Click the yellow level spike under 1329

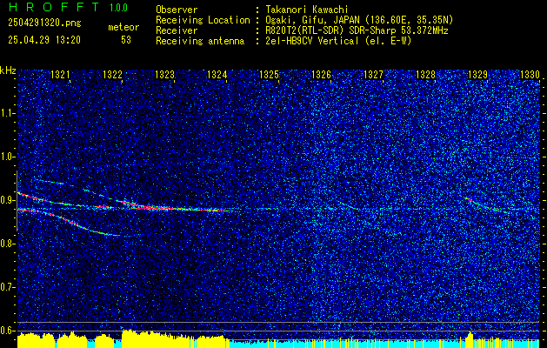coord(470,340)
